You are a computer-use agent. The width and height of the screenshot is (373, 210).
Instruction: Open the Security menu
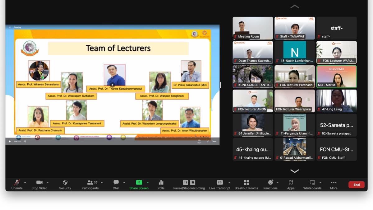65,184
